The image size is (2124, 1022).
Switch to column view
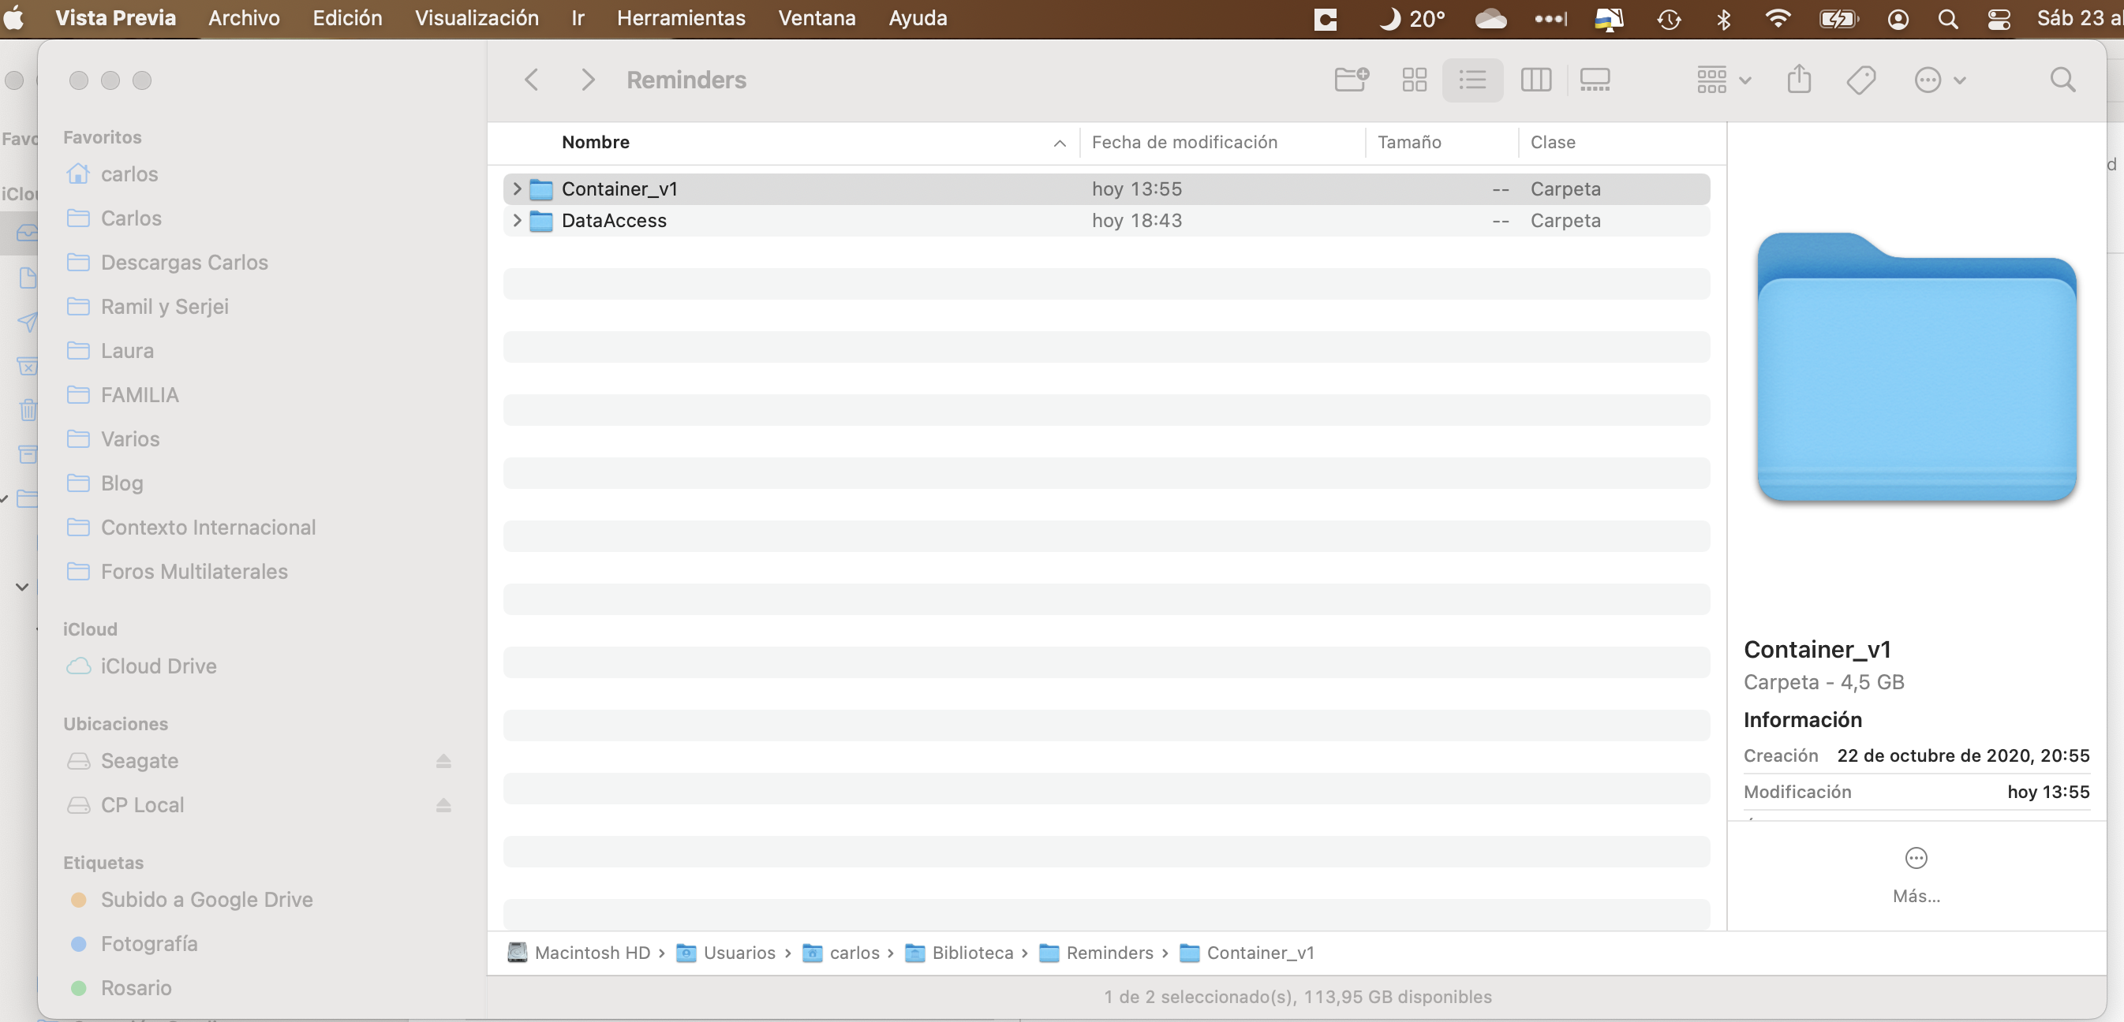1535,80
